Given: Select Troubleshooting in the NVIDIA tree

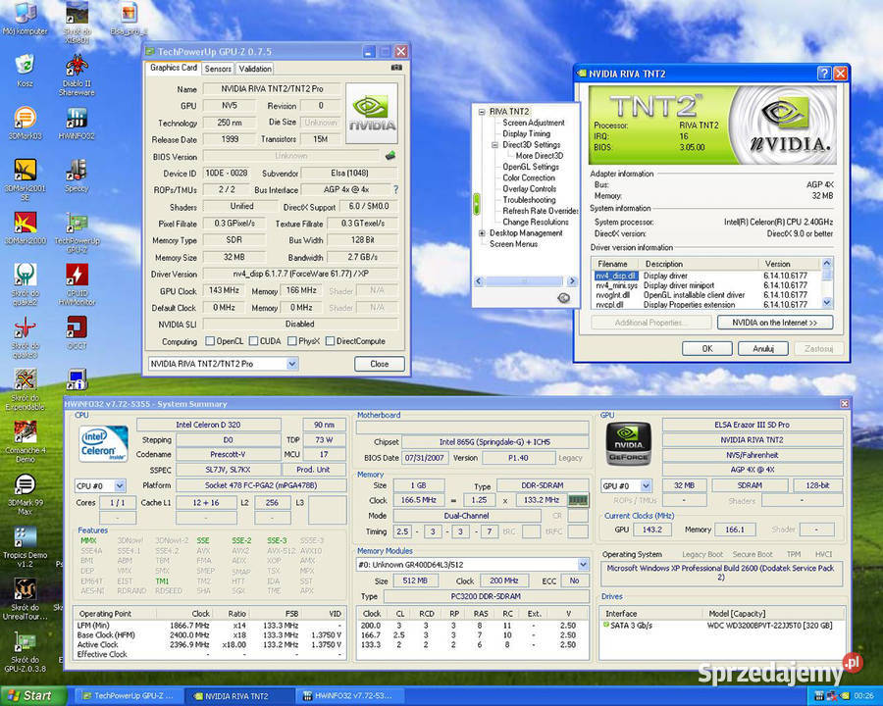Looking at the screenshot, I should click(x=529, y=200).
